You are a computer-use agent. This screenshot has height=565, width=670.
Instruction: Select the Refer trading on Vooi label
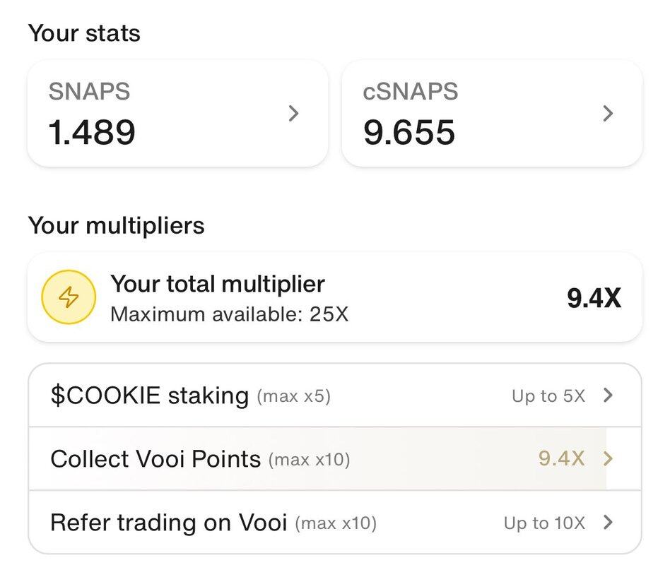(168, 523)
